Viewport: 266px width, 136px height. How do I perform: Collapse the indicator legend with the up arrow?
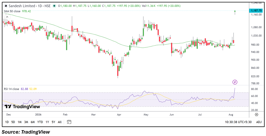coord(7,17)
